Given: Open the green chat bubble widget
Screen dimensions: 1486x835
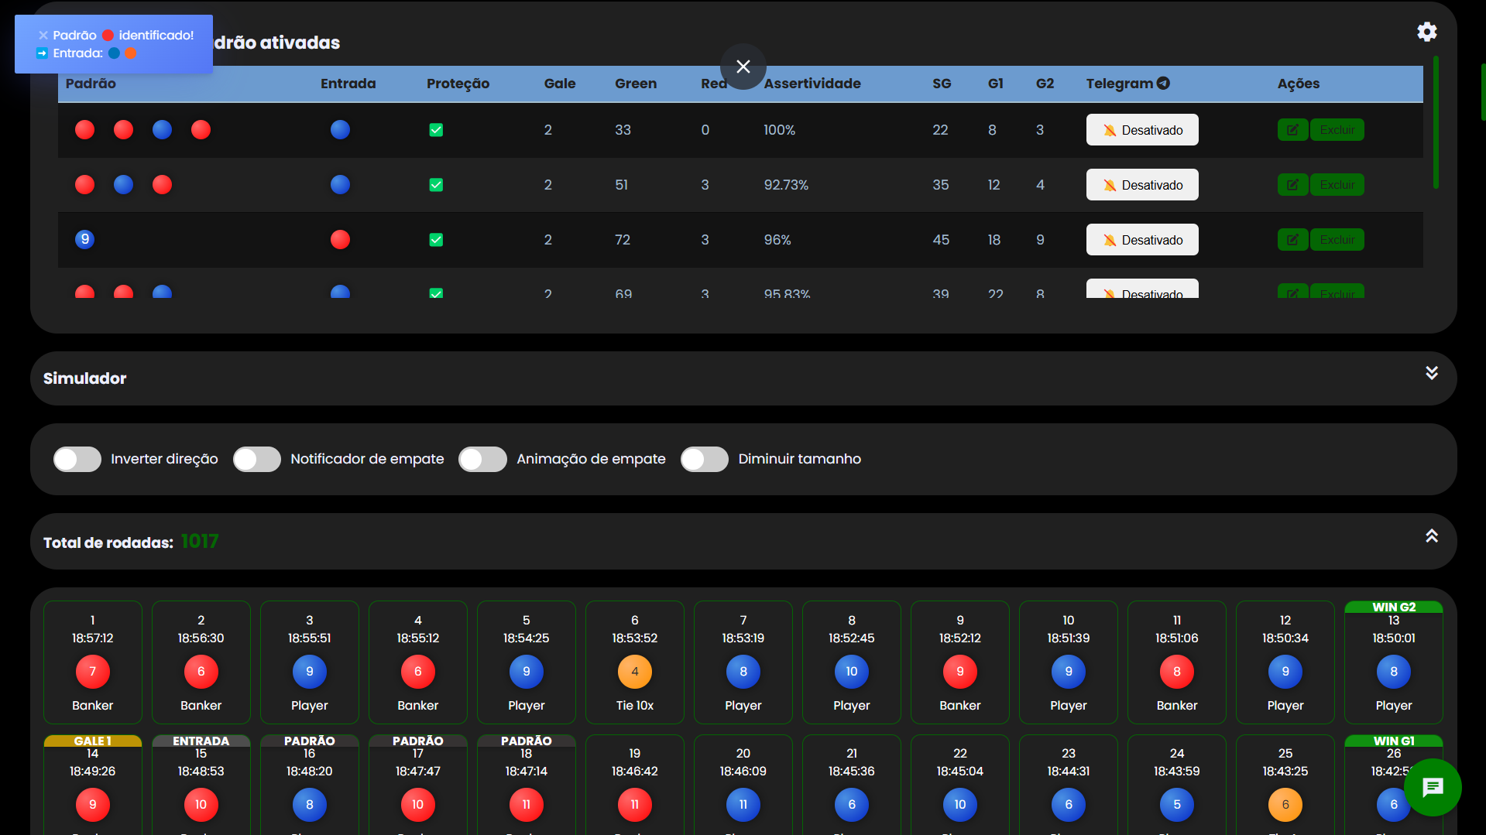Looking at the screenshot, I should tap(1433, 787).
